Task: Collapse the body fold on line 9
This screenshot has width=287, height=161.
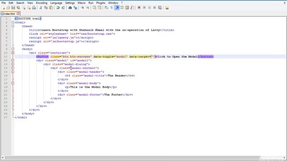Action: 13,49
